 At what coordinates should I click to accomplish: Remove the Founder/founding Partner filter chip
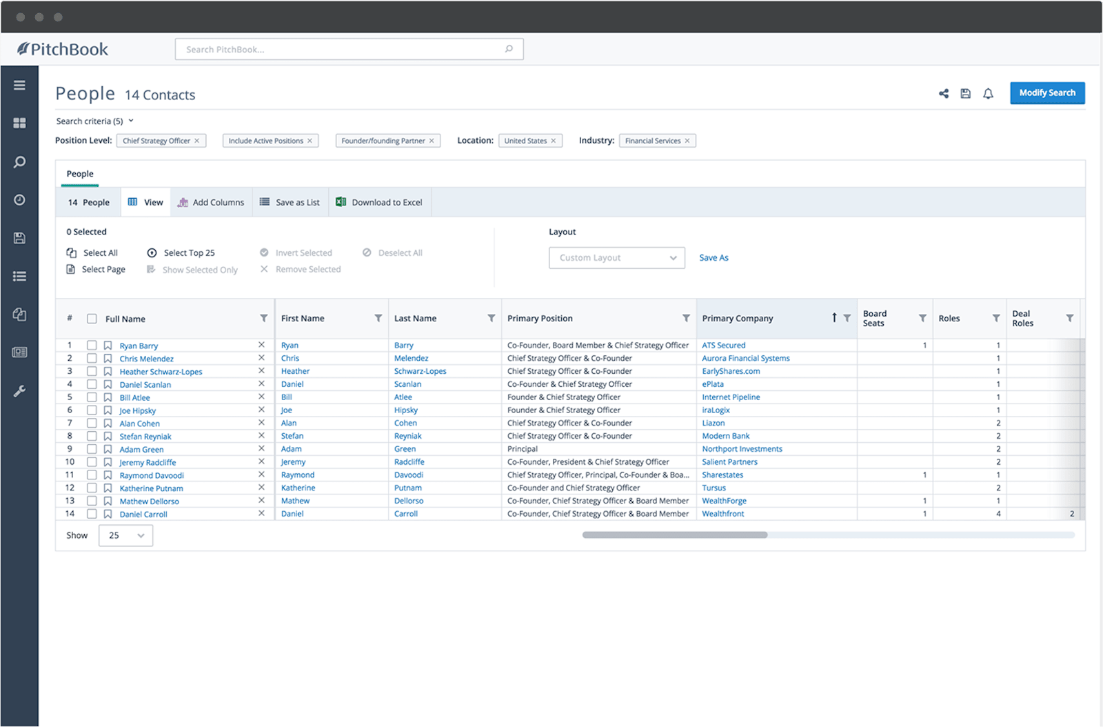[432, 141]
